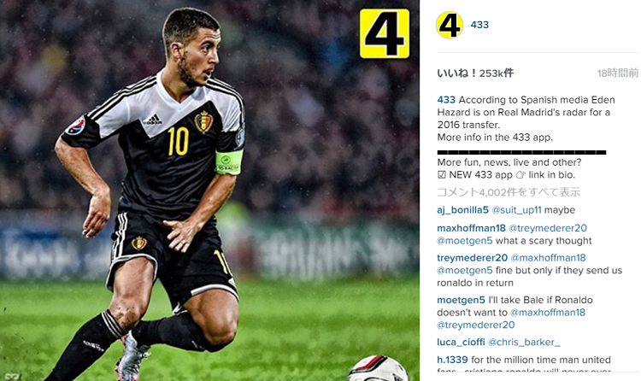Click the 253k likes count
The width and height of the screenshot is (641, 381).
click(475, 73)
